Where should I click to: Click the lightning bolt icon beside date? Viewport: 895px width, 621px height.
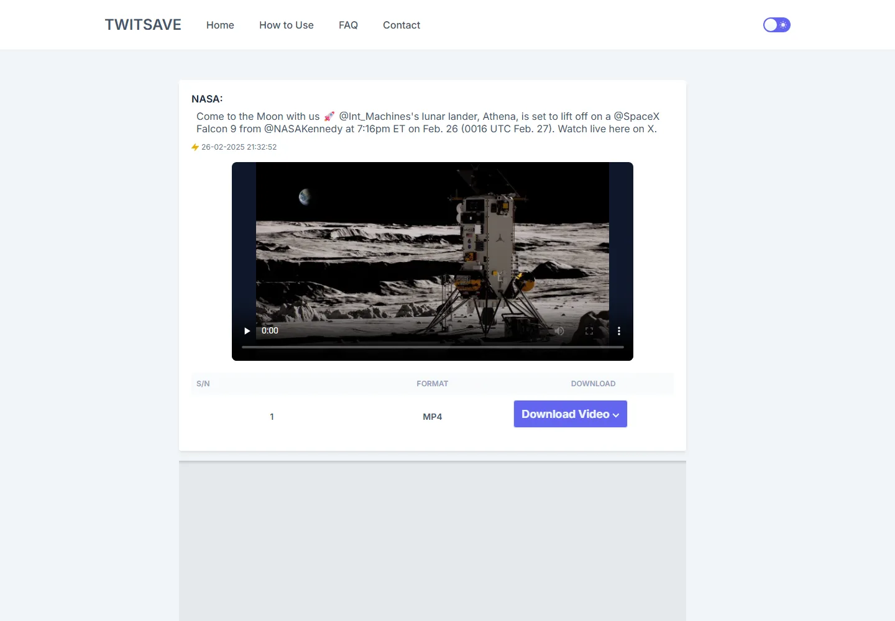[195, 147]
